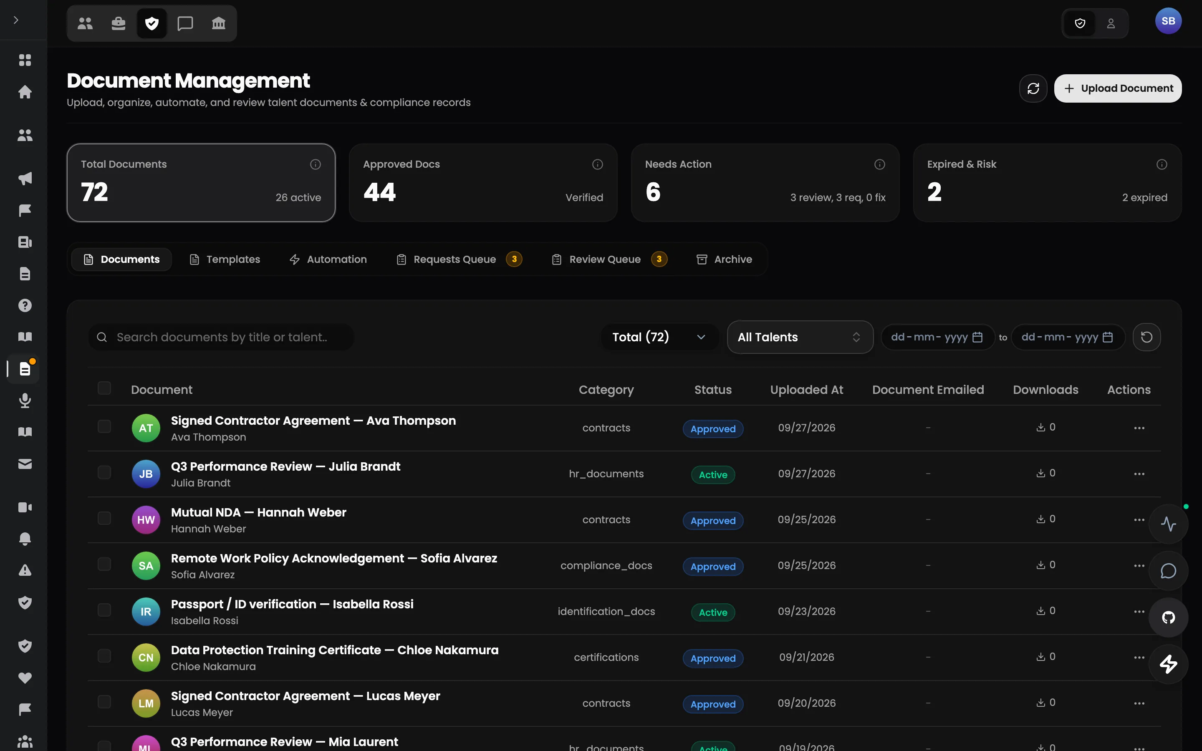Open the people icon in top toolbar
The image size is (1202, 751).
(85, 23)
